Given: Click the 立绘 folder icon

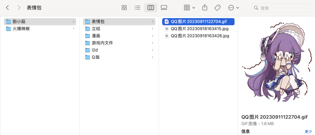Looking at the screenshot, I should (x=87, y=29).
